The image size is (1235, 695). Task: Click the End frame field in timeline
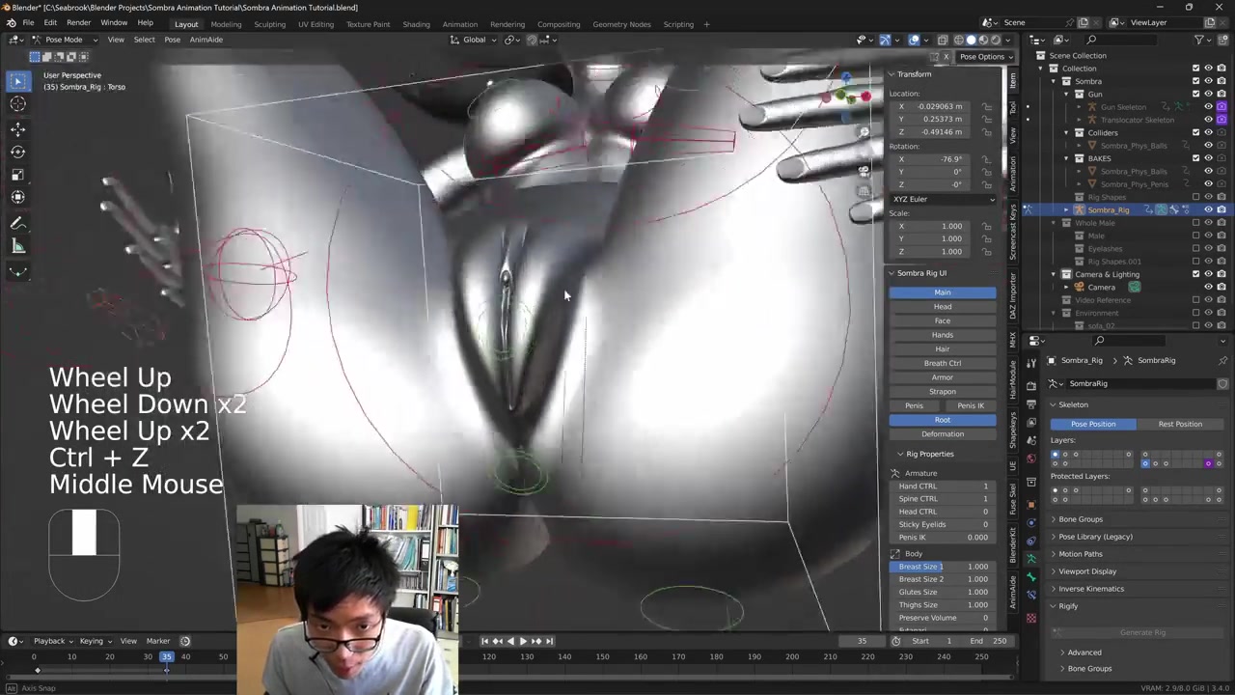(989, 641)
